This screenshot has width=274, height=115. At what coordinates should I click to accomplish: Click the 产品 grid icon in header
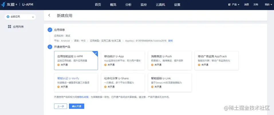229,5
